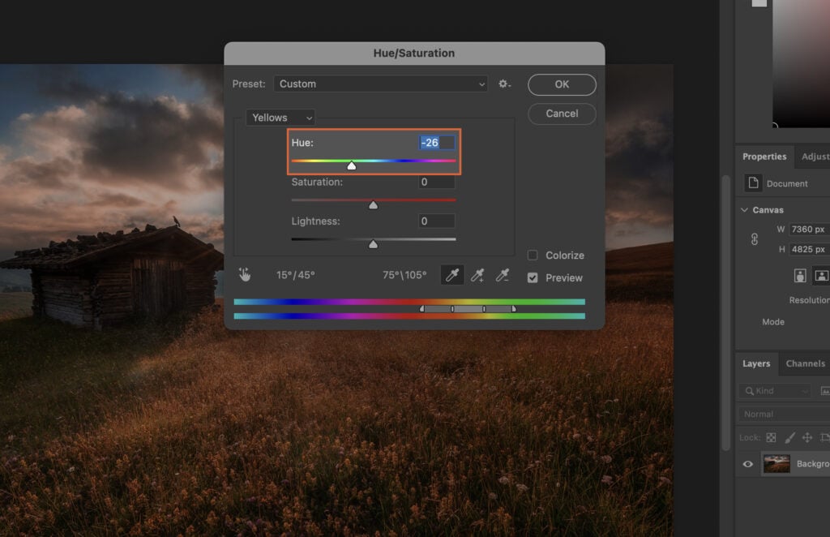Hide the Background layer visibility eye

pyautogui.click(x=747, y=464)
